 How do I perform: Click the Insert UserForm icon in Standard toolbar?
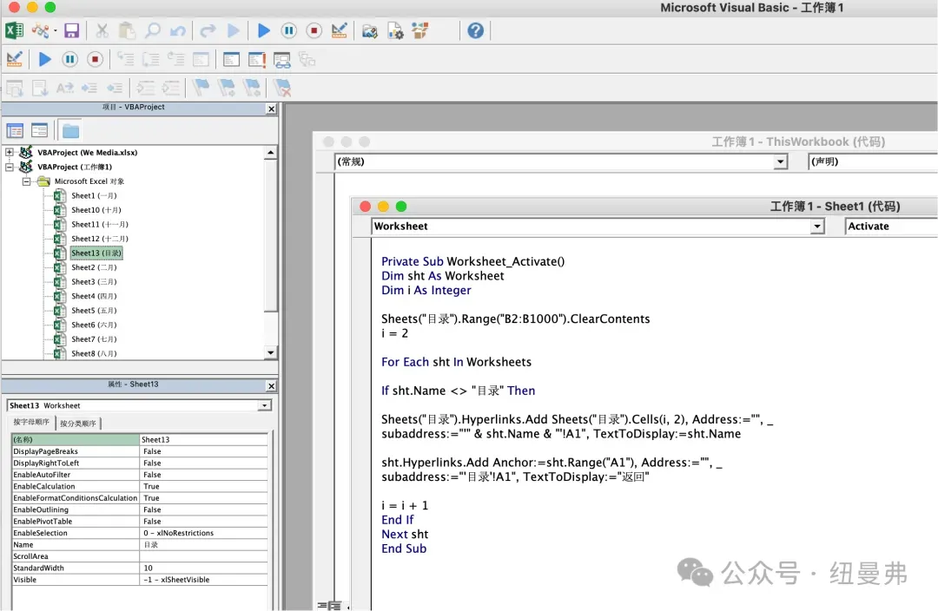coord(40,30)
